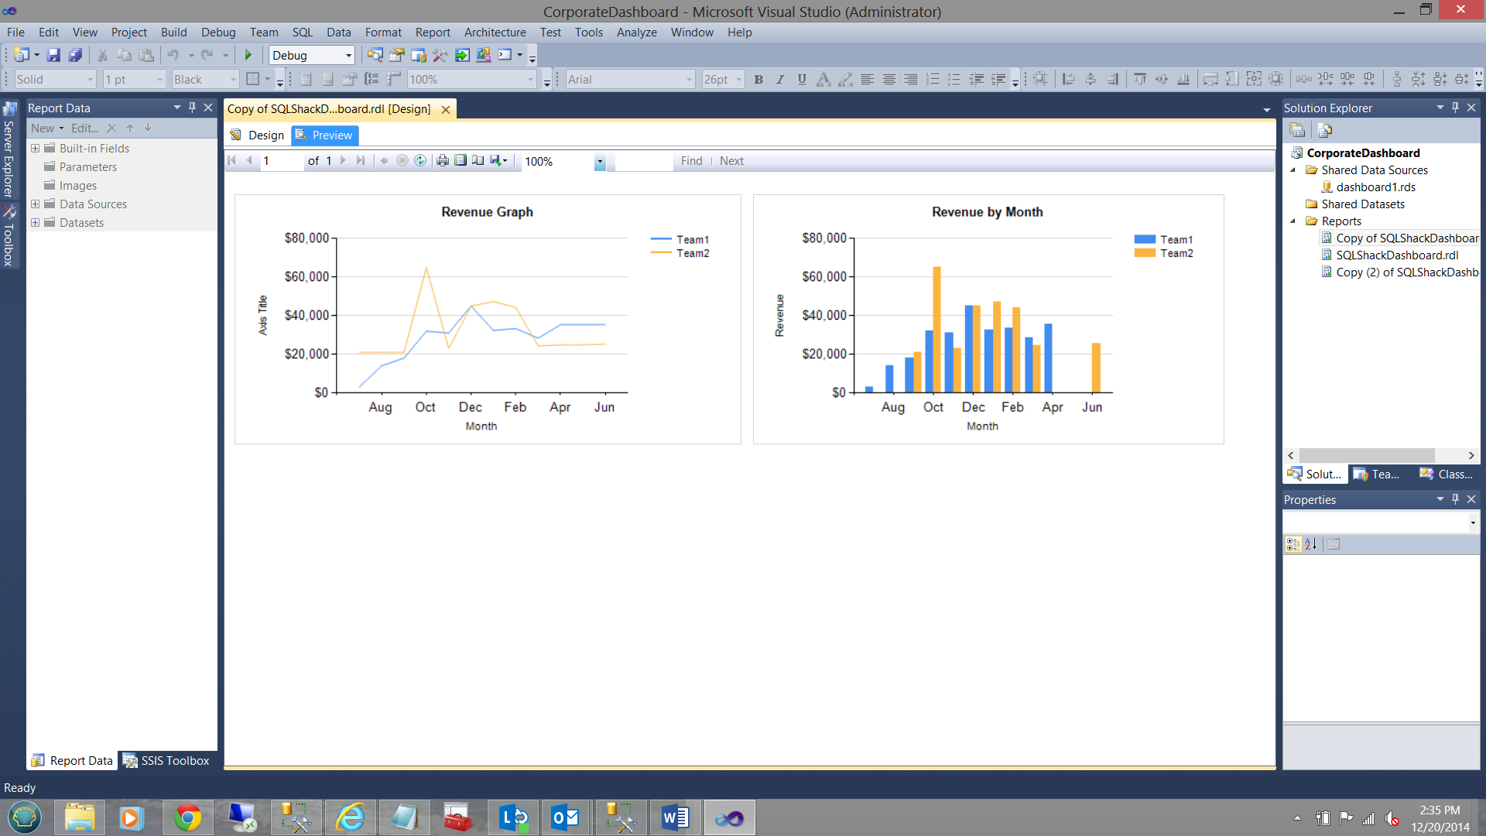The height and width of the screenshot is (836, 1486).
Task: Open the Debug configuration dropdown
Action: click(348, 56)
